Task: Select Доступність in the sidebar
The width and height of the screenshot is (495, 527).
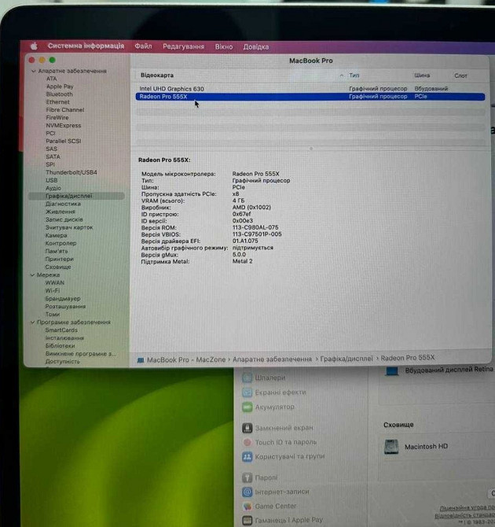Action: coord(62,361)
